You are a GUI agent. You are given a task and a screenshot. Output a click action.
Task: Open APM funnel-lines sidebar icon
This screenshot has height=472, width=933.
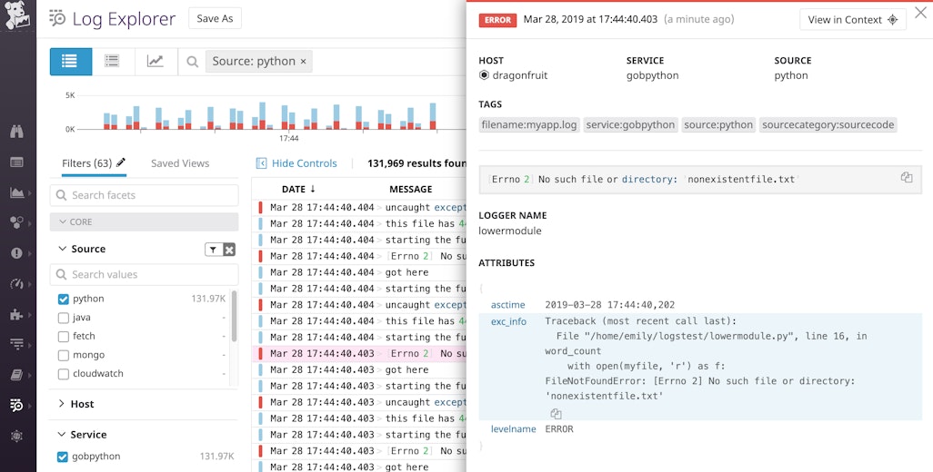pos(16,344)
